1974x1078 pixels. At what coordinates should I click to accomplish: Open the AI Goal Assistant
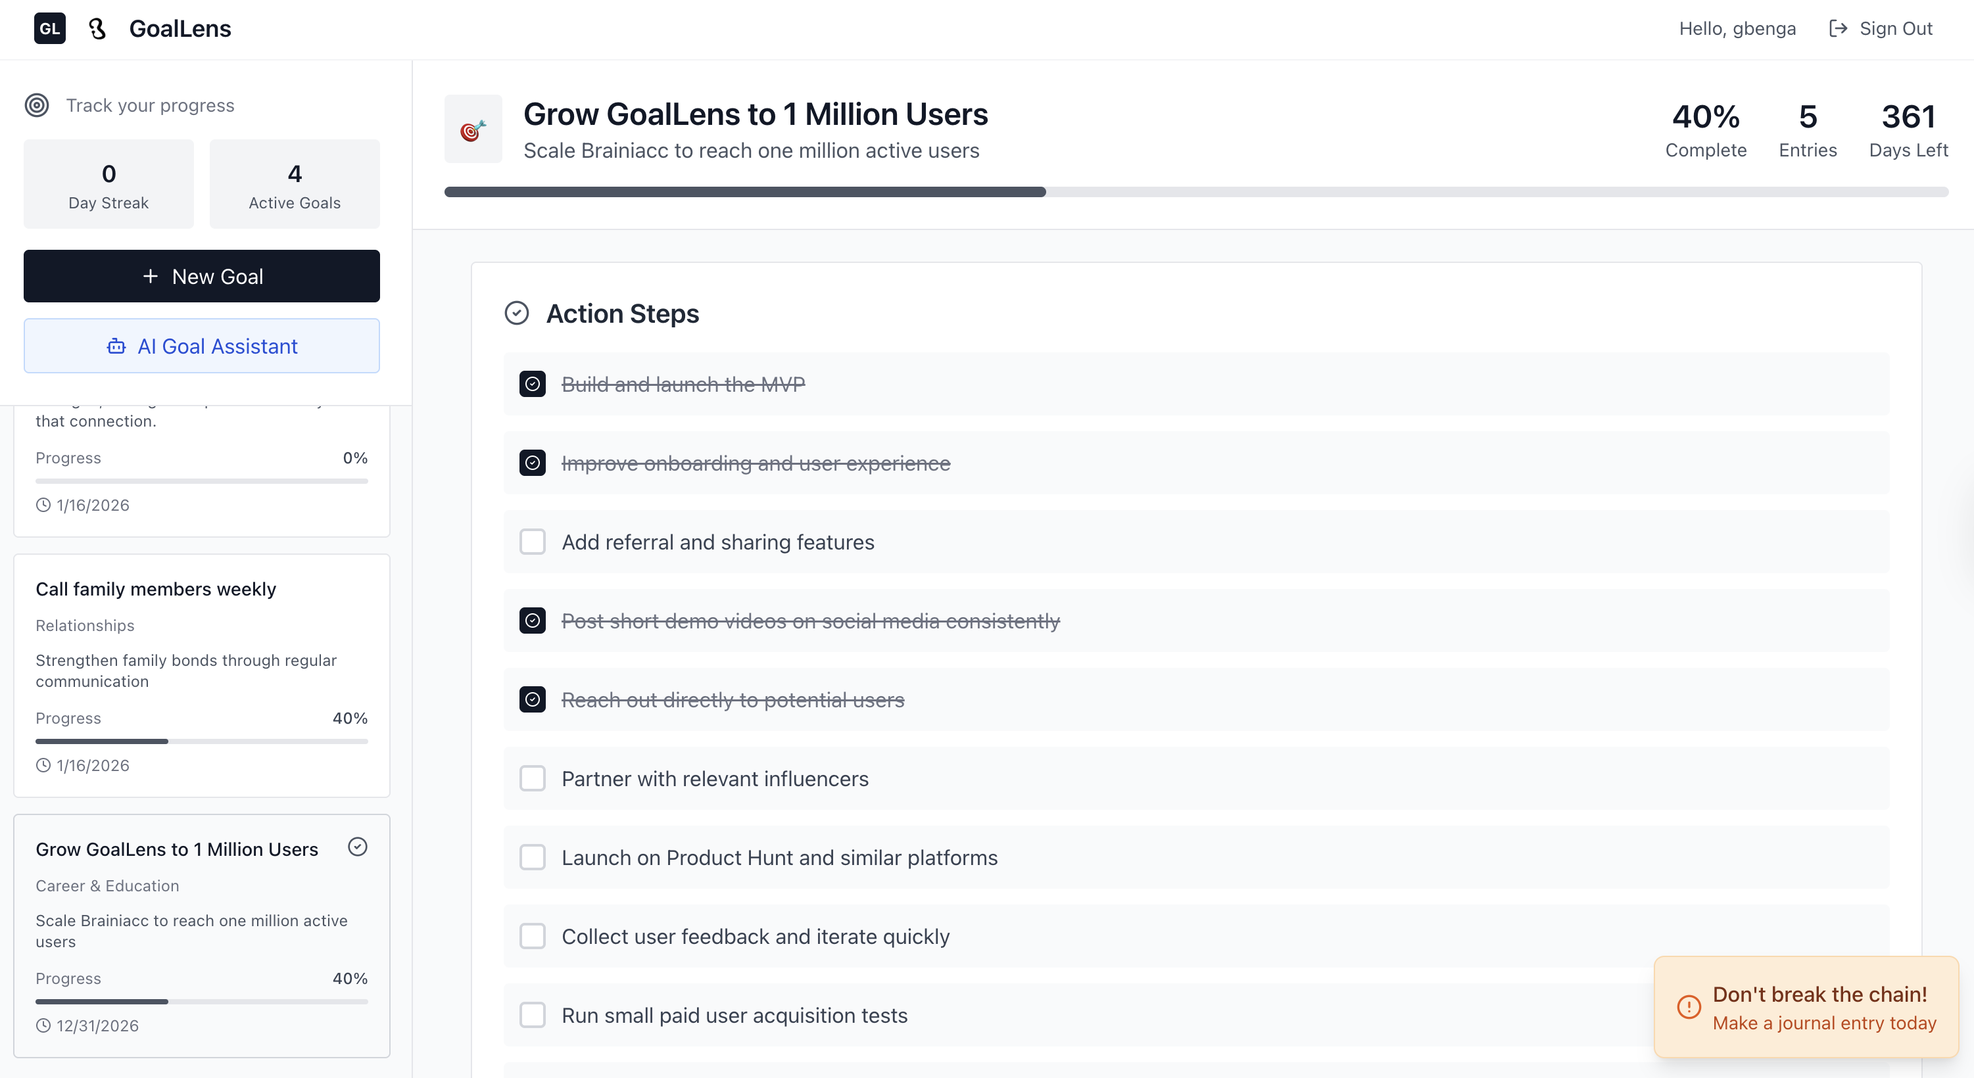(x=201, y=346)
